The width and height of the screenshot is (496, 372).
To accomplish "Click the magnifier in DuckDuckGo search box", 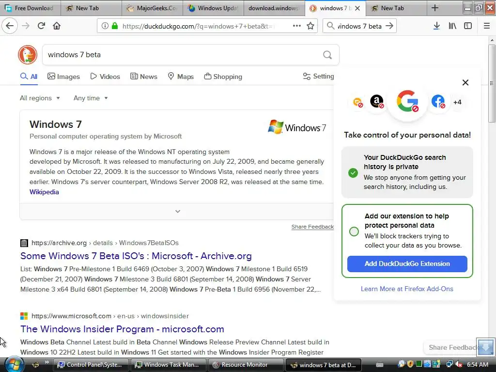I will click(327, 55).
